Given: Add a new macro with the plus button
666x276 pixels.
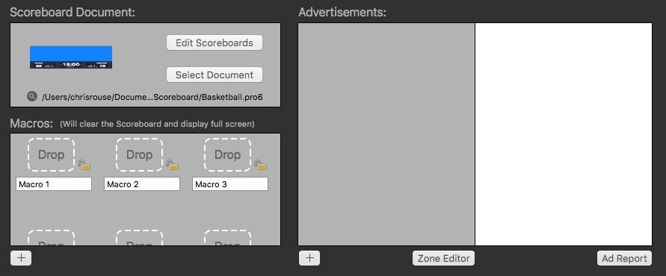Looking at the screenshot, I should [21, 258].
